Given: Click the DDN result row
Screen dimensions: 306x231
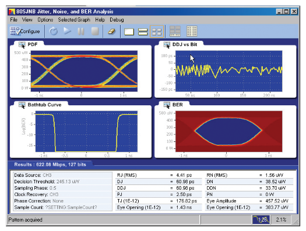Looking at the screenshot, I should point(249,188).
